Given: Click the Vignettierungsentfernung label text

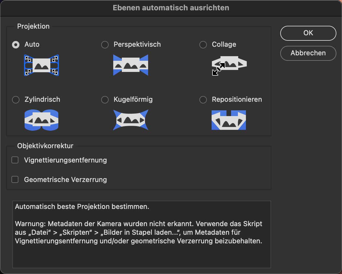Looking at the screenshot, I should point(65,160).
